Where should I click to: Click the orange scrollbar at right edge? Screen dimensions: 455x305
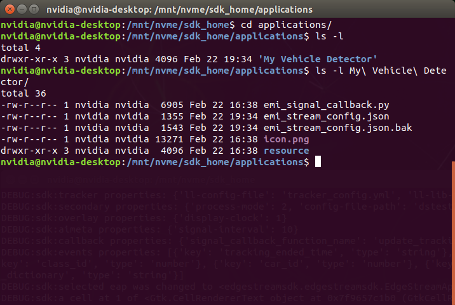(x=453, y=233)
